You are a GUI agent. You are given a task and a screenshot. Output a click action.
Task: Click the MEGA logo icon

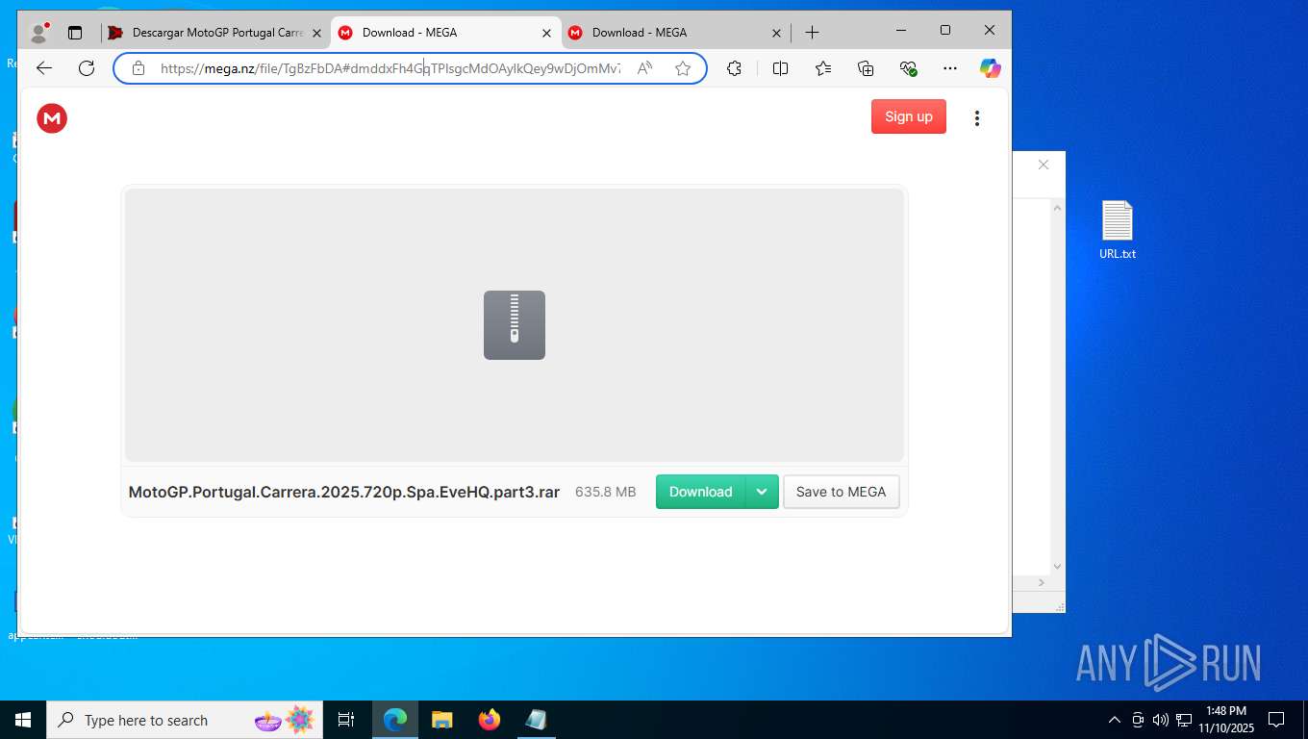click(x=52, y=118)
